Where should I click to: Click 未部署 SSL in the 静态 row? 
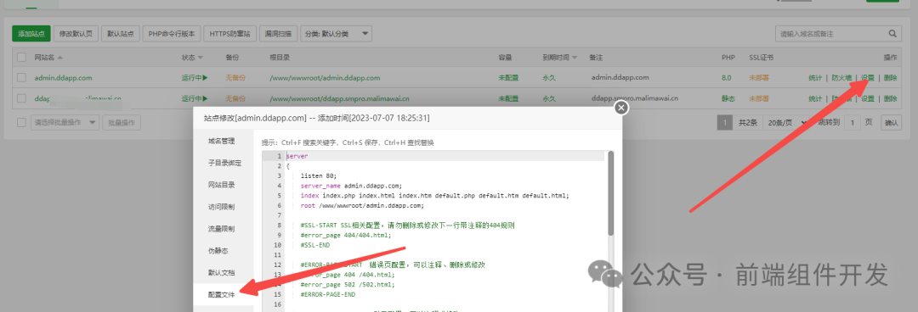point(759,98)
